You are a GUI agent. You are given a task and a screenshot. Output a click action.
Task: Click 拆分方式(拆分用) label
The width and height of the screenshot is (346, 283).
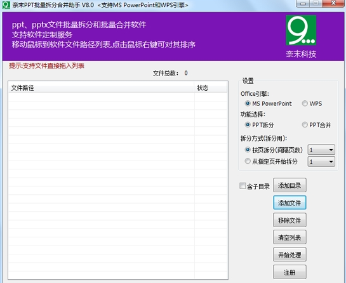coord(263,138)
